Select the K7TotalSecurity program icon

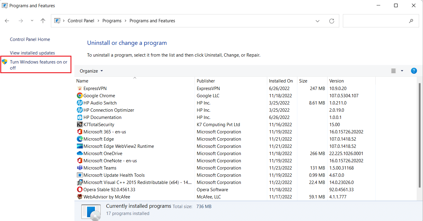pyautogui.click(x=79, y=124)
